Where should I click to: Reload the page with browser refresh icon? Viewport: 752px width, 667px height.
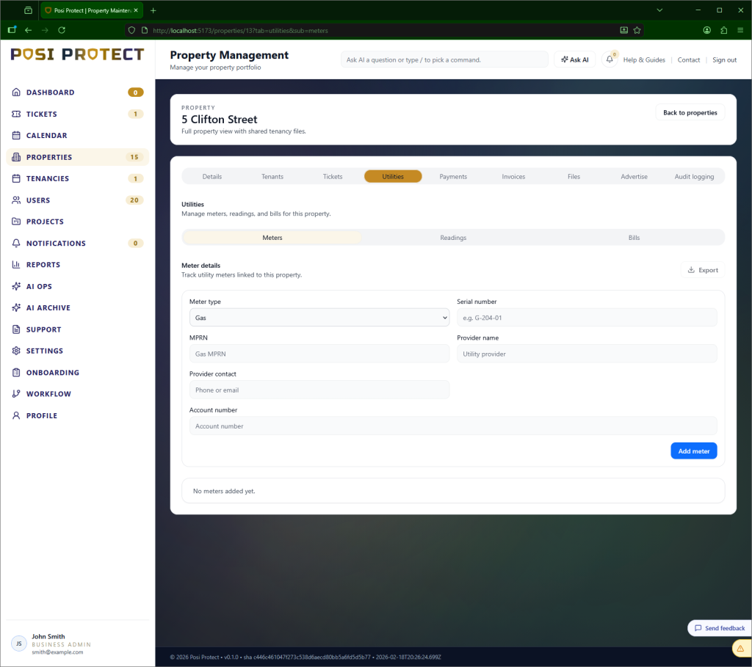(62, 30)
